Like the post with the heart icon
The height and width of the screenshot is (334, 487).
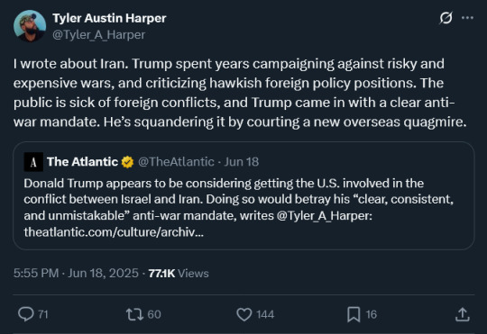pyautogui.click(x=244, y=314)
